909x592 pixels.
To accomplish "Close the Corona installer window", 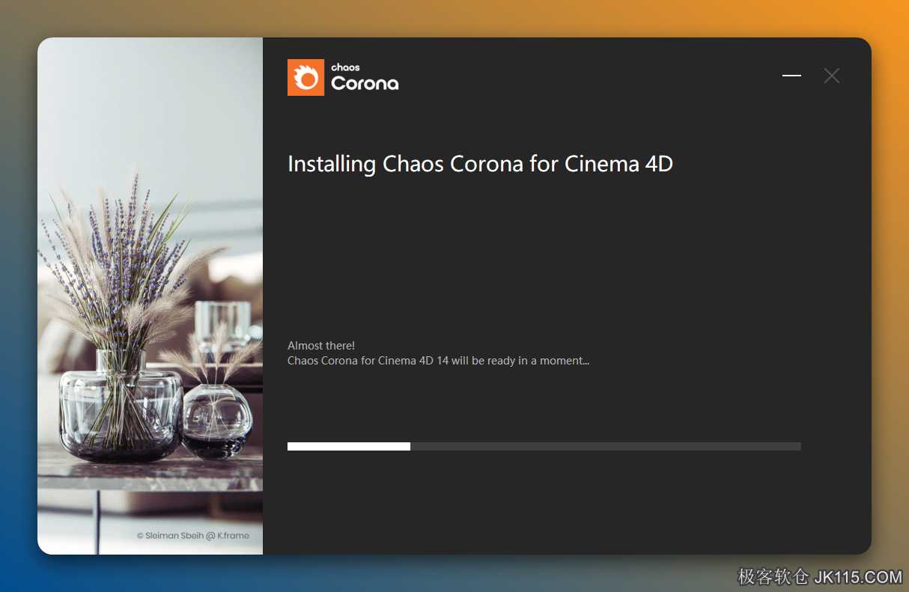I will click(x=831, y=76).
